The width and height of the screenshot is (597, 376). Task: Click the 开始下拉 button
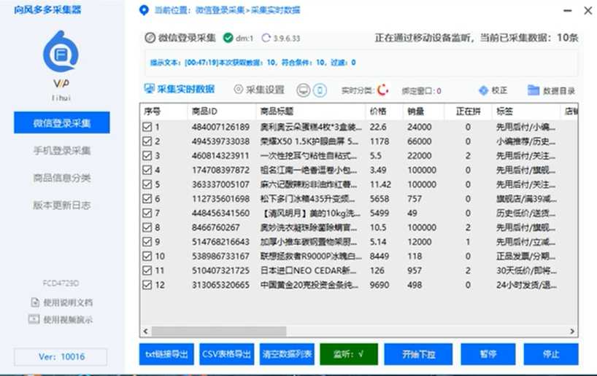pos(418,354)
